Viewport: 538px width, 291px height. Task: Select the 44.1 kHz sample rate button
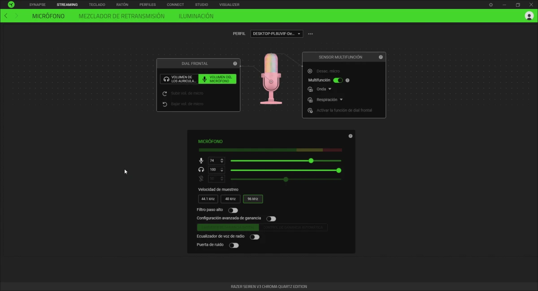208,199
